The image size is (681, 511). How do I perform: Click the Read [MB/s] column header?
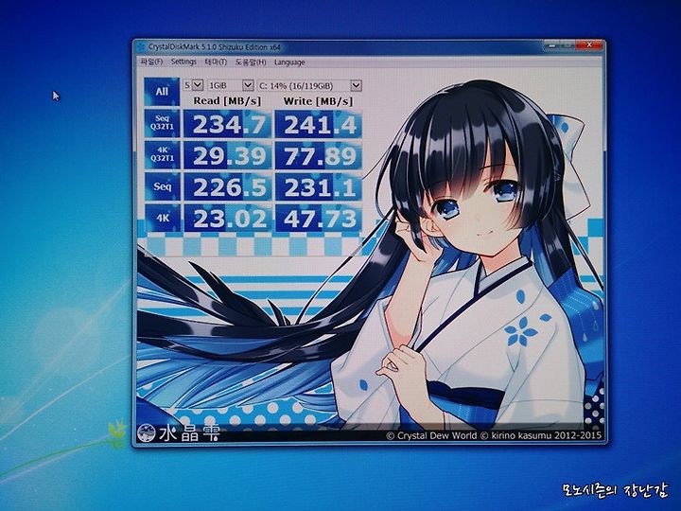227,101
